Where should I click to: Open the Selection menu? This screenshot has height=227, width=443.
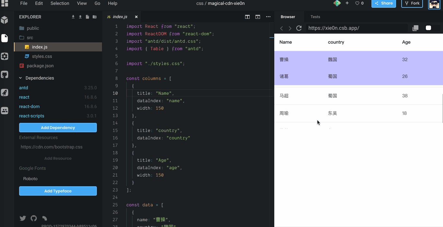point(60,3)
